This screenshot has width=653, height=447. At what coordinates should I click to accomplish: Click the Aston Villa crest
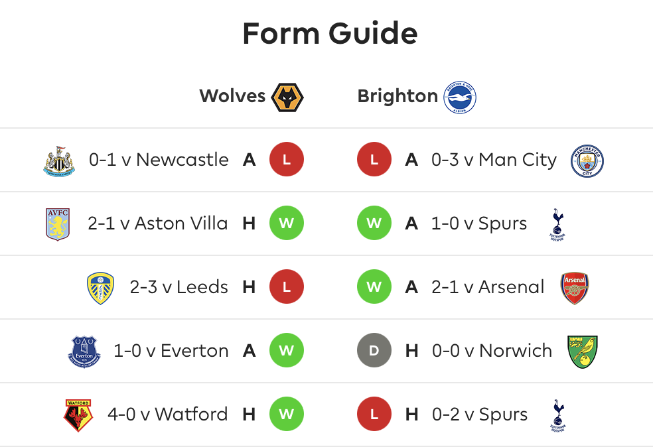(58, 224)
